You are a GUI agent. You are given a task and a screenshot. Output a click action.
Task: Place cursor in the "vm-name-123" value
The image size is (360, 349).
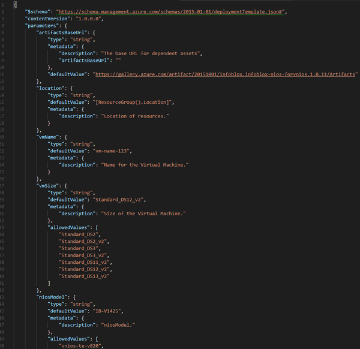pyautogui.click(x=114, y=151)
